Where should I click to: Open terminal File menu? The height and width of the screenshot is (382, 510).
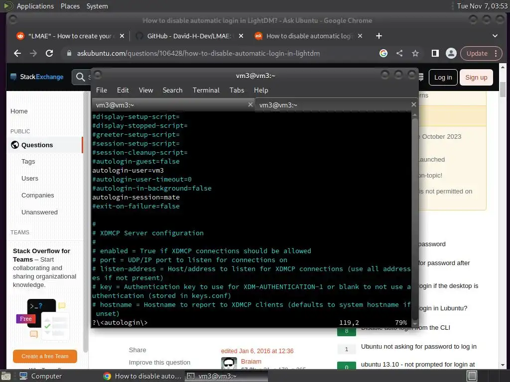[102, 91]
